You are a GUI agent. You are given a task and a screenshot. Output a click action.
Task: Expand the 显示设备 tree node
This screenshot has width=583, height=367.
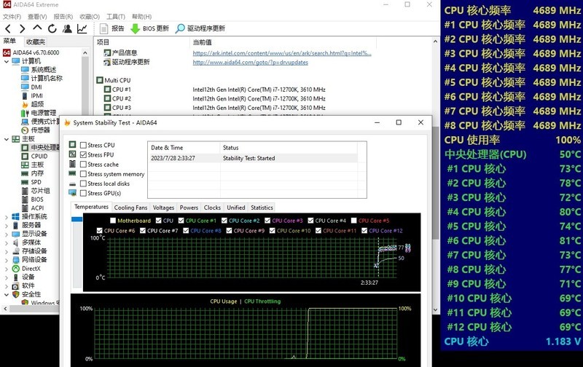coord(7,234)
